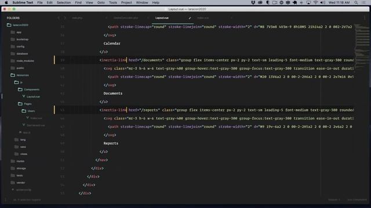Close the web.php tab

tap(107, 18)
